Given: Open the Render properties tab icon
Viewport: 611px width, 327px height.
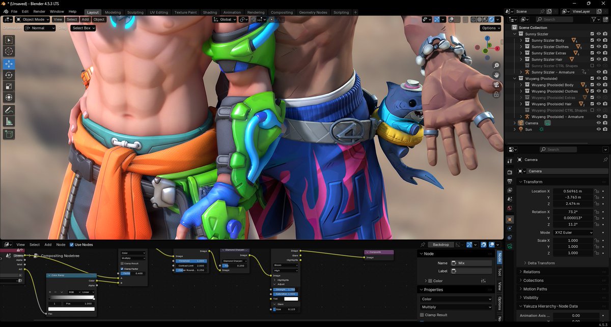Looking at the screenshot, I should (510, 172).
